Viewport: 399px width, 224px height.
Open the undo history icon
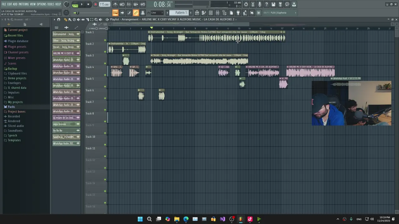coord(246,4)
